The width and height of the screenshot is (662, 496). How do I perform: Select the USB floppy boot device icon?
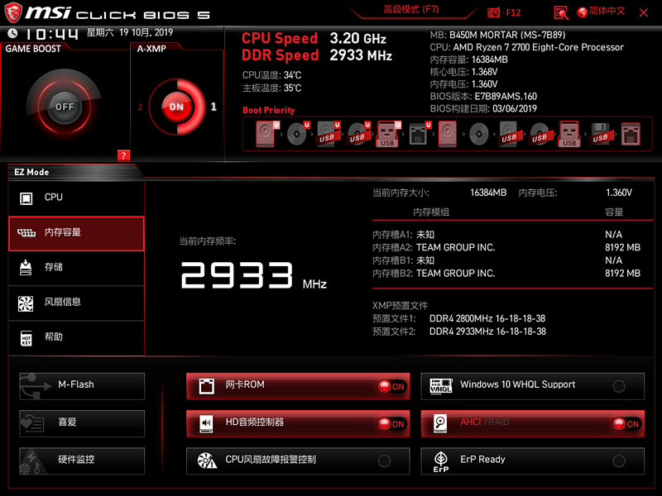[600, 134]
